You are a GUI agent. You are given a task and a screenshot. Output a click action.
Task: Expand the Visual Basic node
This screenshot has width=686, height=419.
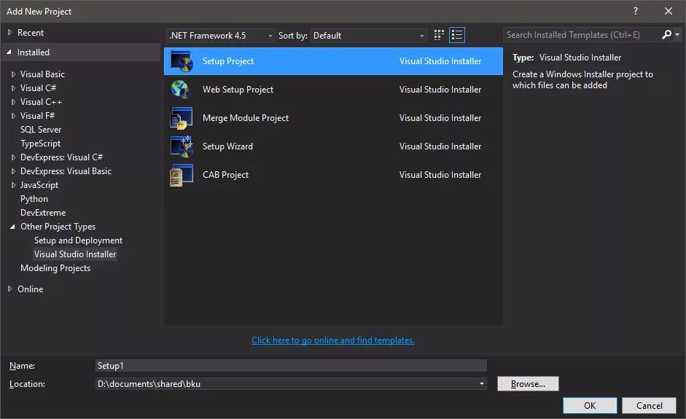tap(14, 74)
